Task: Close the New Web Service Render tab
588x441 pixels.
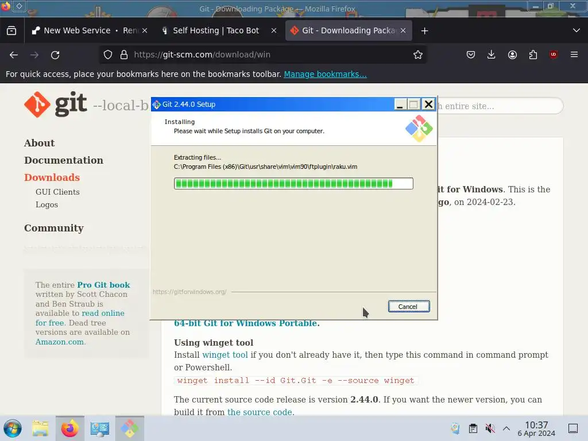Action: [x=145, y=31]
